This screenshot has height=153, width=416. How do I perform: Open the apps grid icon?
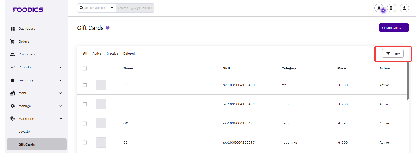point(392,8)
